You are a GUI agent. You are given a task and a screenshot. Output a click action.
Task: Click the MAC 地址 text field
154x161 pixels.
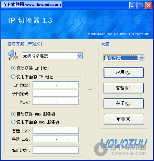point(56,150)
